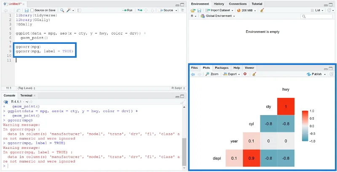Clear environment objects with the broom icon

click(x=262, y=10)
